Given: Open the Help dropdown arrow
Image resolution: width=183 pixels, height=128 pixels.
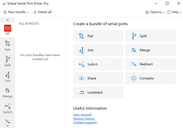Looking at the screenshot, I should point(180,13).
